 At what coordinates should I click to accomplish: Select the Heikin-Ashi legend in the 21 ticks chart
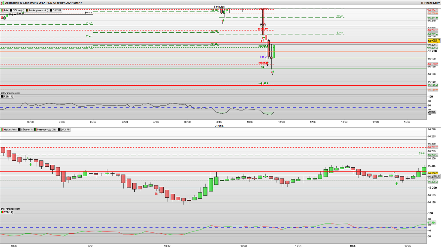coord(9,129)
